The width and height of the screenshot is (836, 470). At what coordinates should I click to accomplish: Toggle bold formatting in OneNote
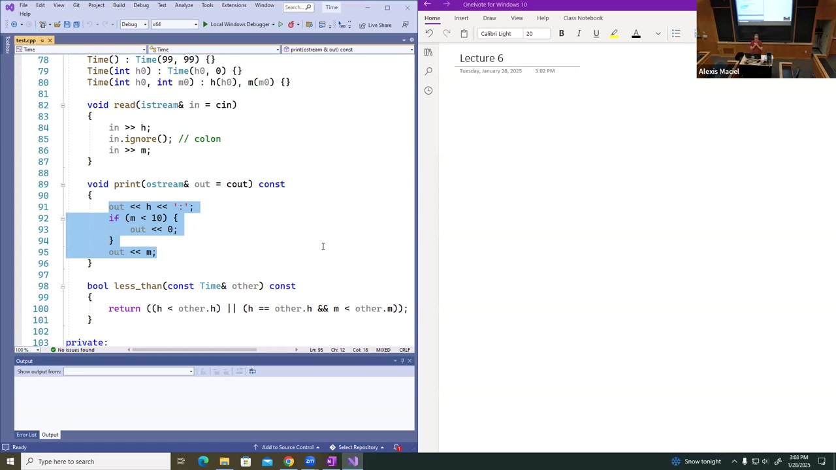[561, 33]
